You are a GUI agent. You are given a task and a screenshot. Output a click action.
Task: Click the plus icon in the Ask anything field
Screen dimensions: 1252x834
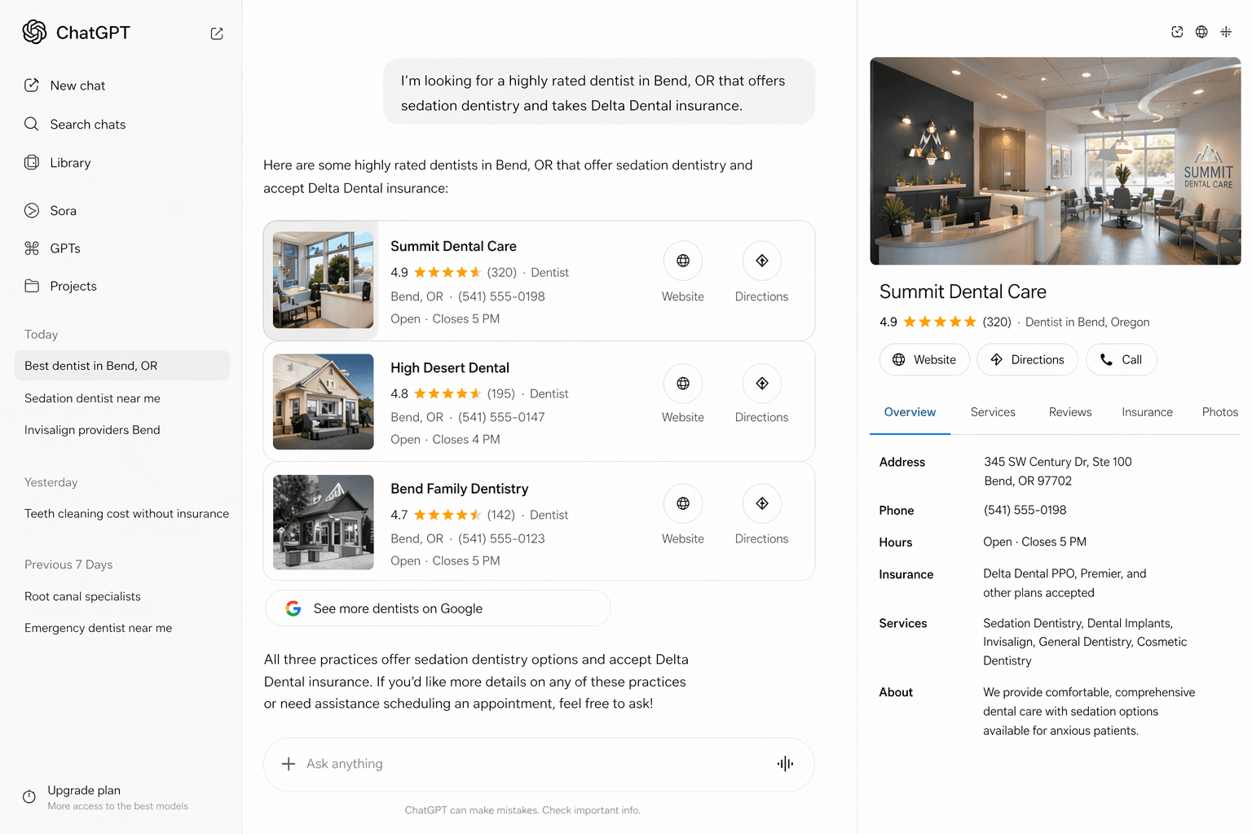pyautogui.click(x=289, y=764)
